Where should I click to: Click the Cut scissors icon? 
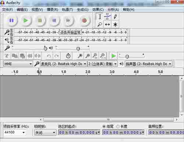coord(7,56)
